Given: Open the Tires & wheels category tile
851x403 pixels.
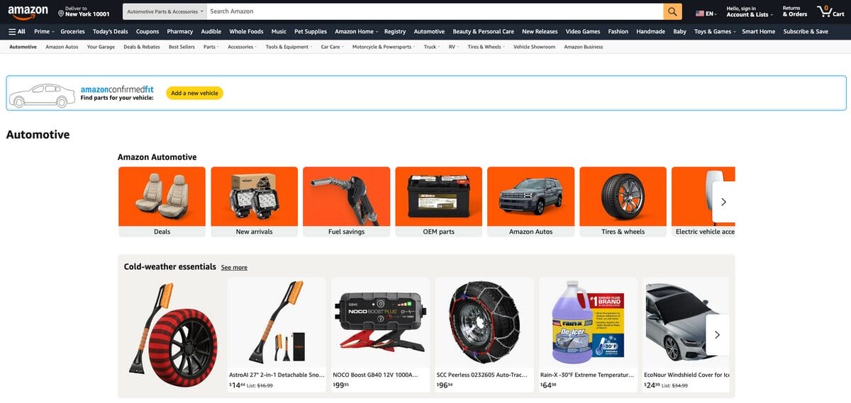Looking at the screenshot, I should pyautogui.click(x=623, y=202).
